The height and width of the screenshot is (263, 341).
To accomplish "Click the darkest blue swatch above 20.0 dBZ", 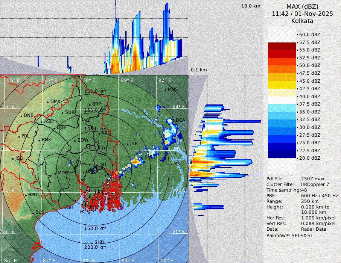I will click(x=282, y=154).
